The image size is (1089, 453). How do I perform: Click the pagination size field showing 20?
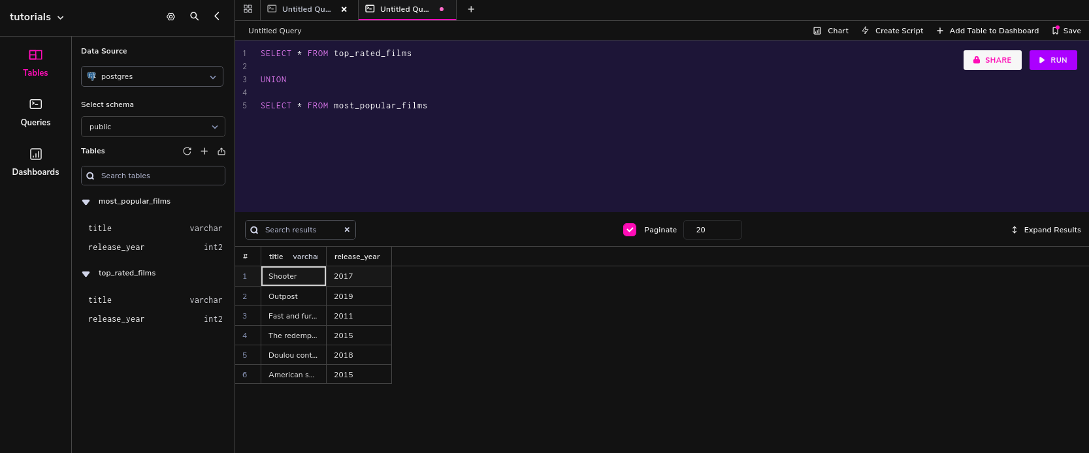(x=712, y=230)
